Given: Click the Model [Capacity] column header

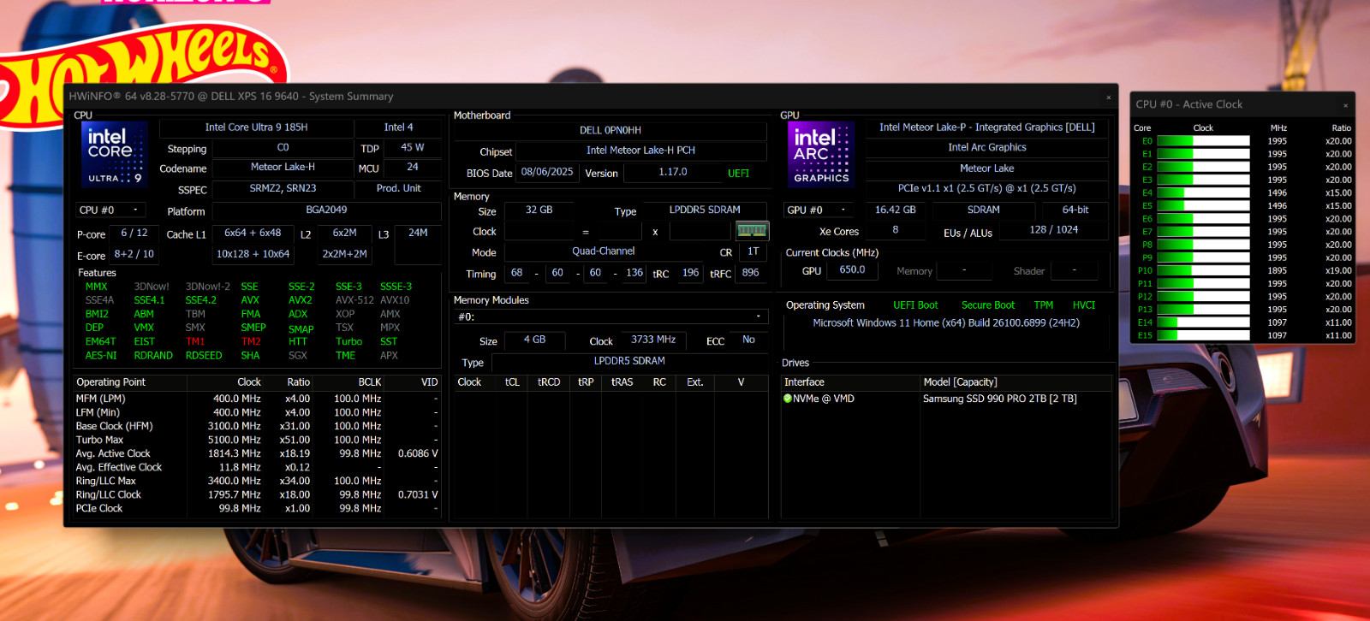Looking at the screenshot, I should tap(960, 382).
